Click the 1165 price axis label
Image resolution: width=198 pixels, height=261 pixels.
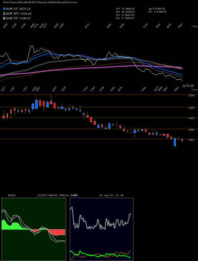coord(191,118)
